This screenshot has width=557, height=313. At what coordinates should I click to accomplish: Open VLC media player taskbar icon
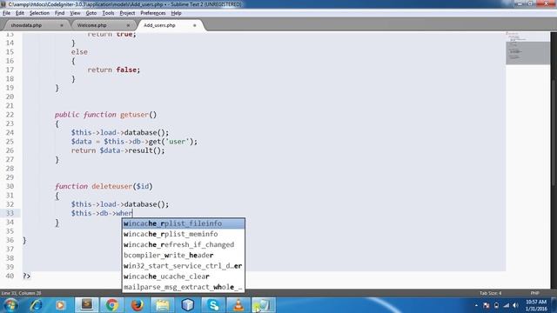[238, 305]
